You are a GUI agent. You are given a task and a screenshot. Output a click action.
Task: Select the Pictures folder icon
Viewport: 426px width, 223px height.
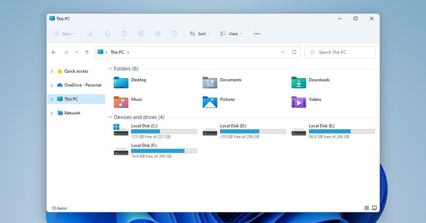click(x=210, y=102)
